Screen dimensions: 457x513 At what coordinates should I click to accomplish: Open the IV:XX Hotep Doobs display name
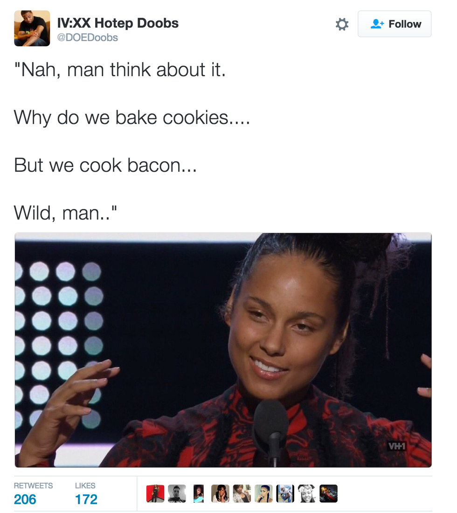click(x=118, y=23)
